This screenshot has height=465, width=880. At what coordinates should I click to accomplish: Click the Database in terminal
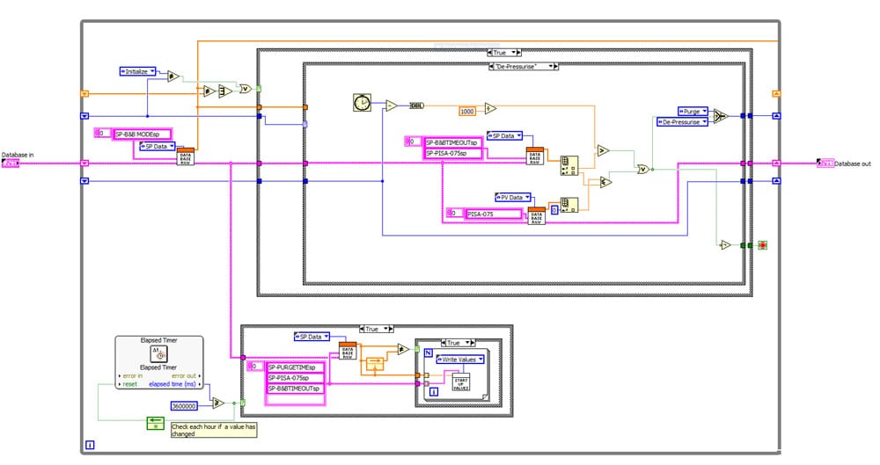point(11,163)
